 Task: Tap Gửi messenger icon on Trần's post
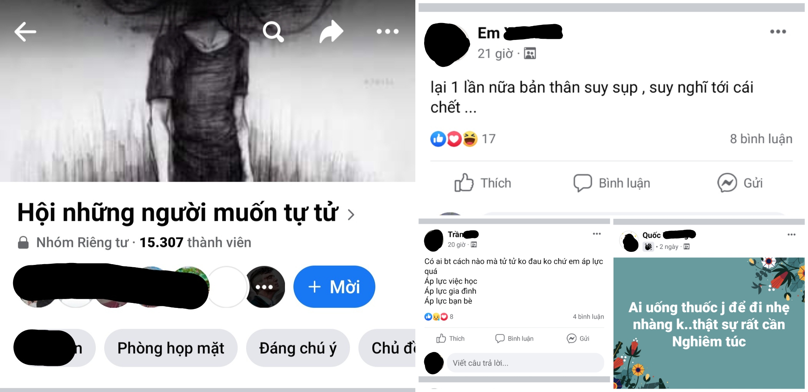coord(578,338)
